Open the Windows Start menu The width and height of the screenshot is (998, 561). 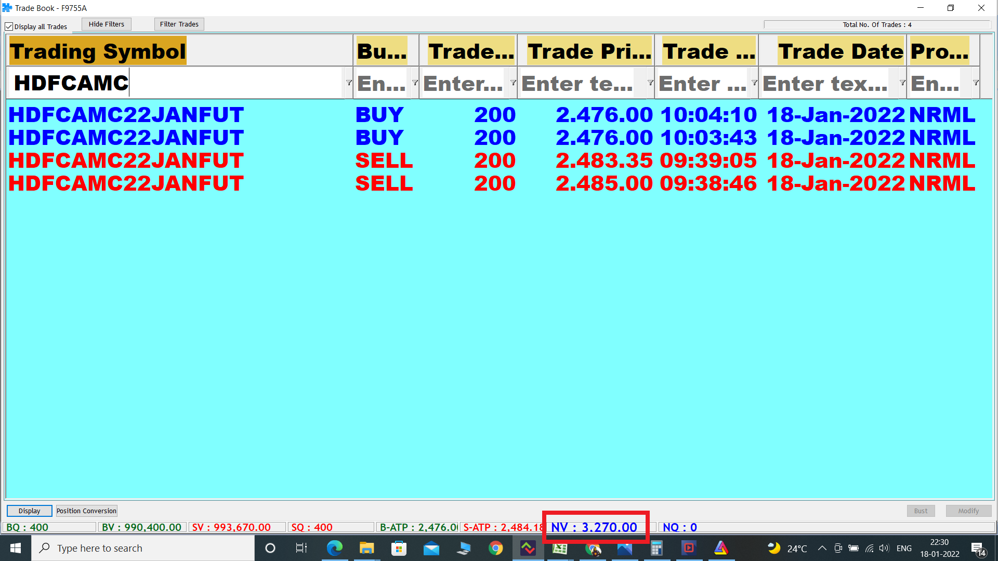[16, 548]
